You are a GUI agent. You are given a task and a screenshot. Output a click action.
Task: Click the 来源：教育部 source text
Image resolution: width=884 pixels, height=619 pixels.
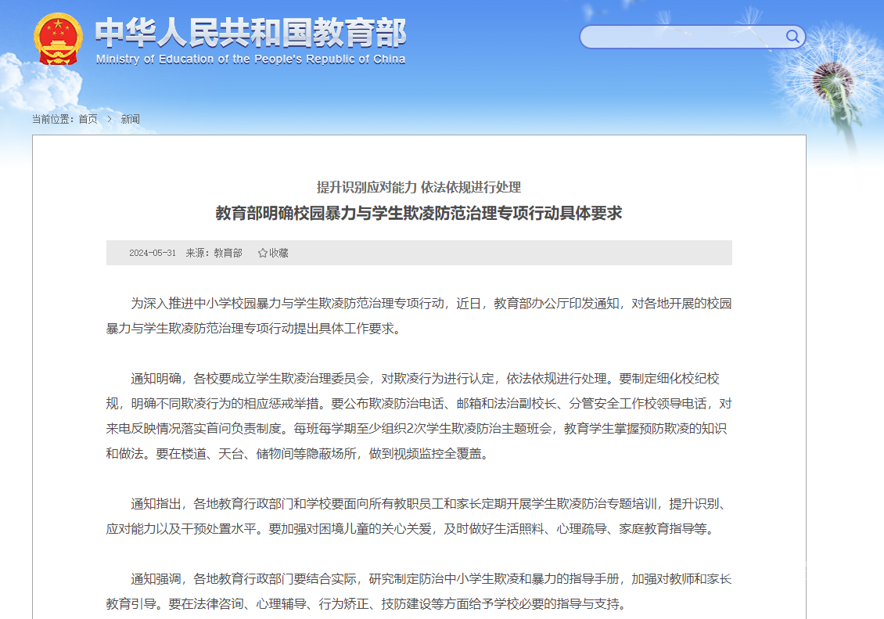pyautogui.click(x=214, y=253)
